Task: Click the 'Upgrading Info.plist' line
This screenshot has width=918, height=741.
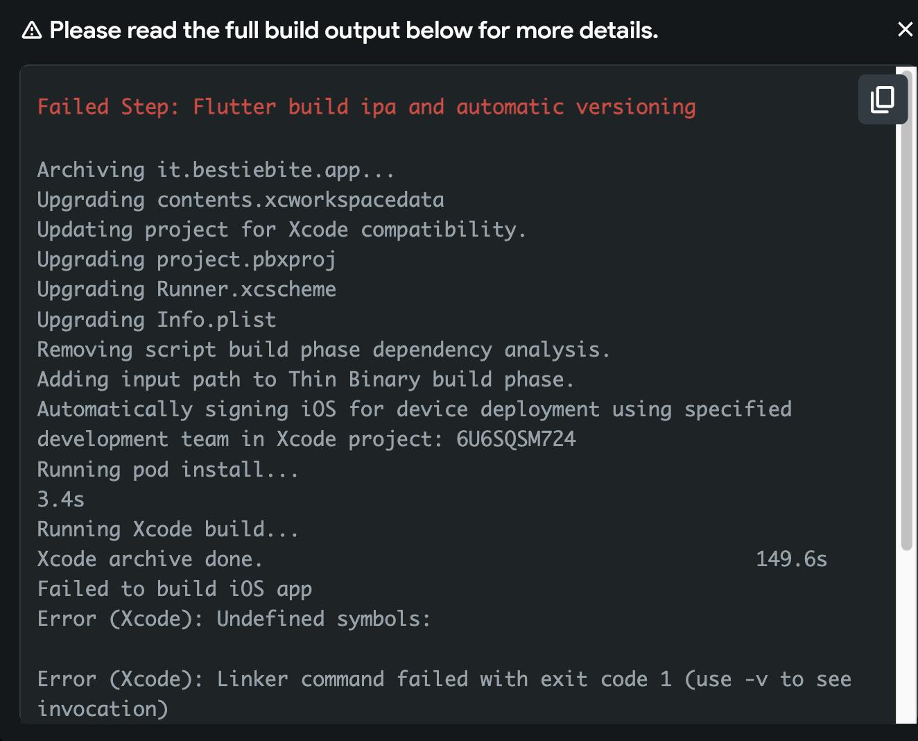Action: pos(157,320)
